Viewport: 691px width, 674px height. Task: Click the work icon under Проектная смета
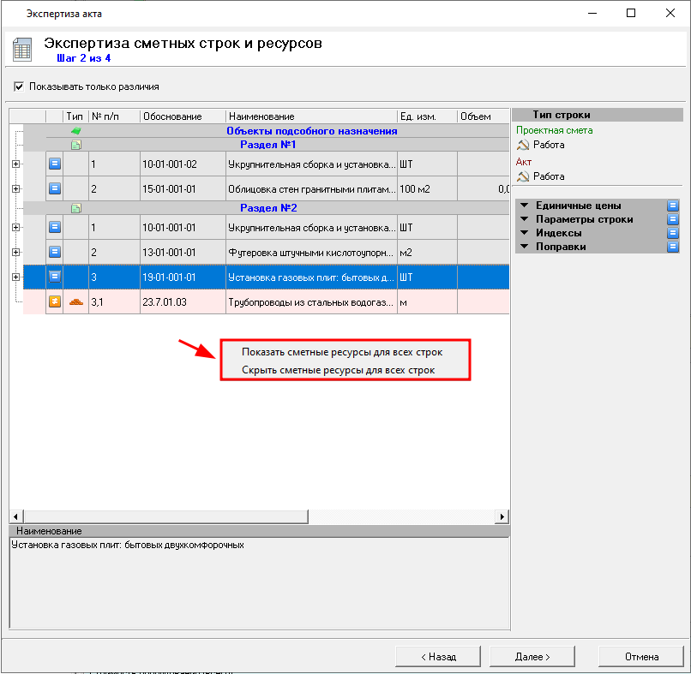523,145
